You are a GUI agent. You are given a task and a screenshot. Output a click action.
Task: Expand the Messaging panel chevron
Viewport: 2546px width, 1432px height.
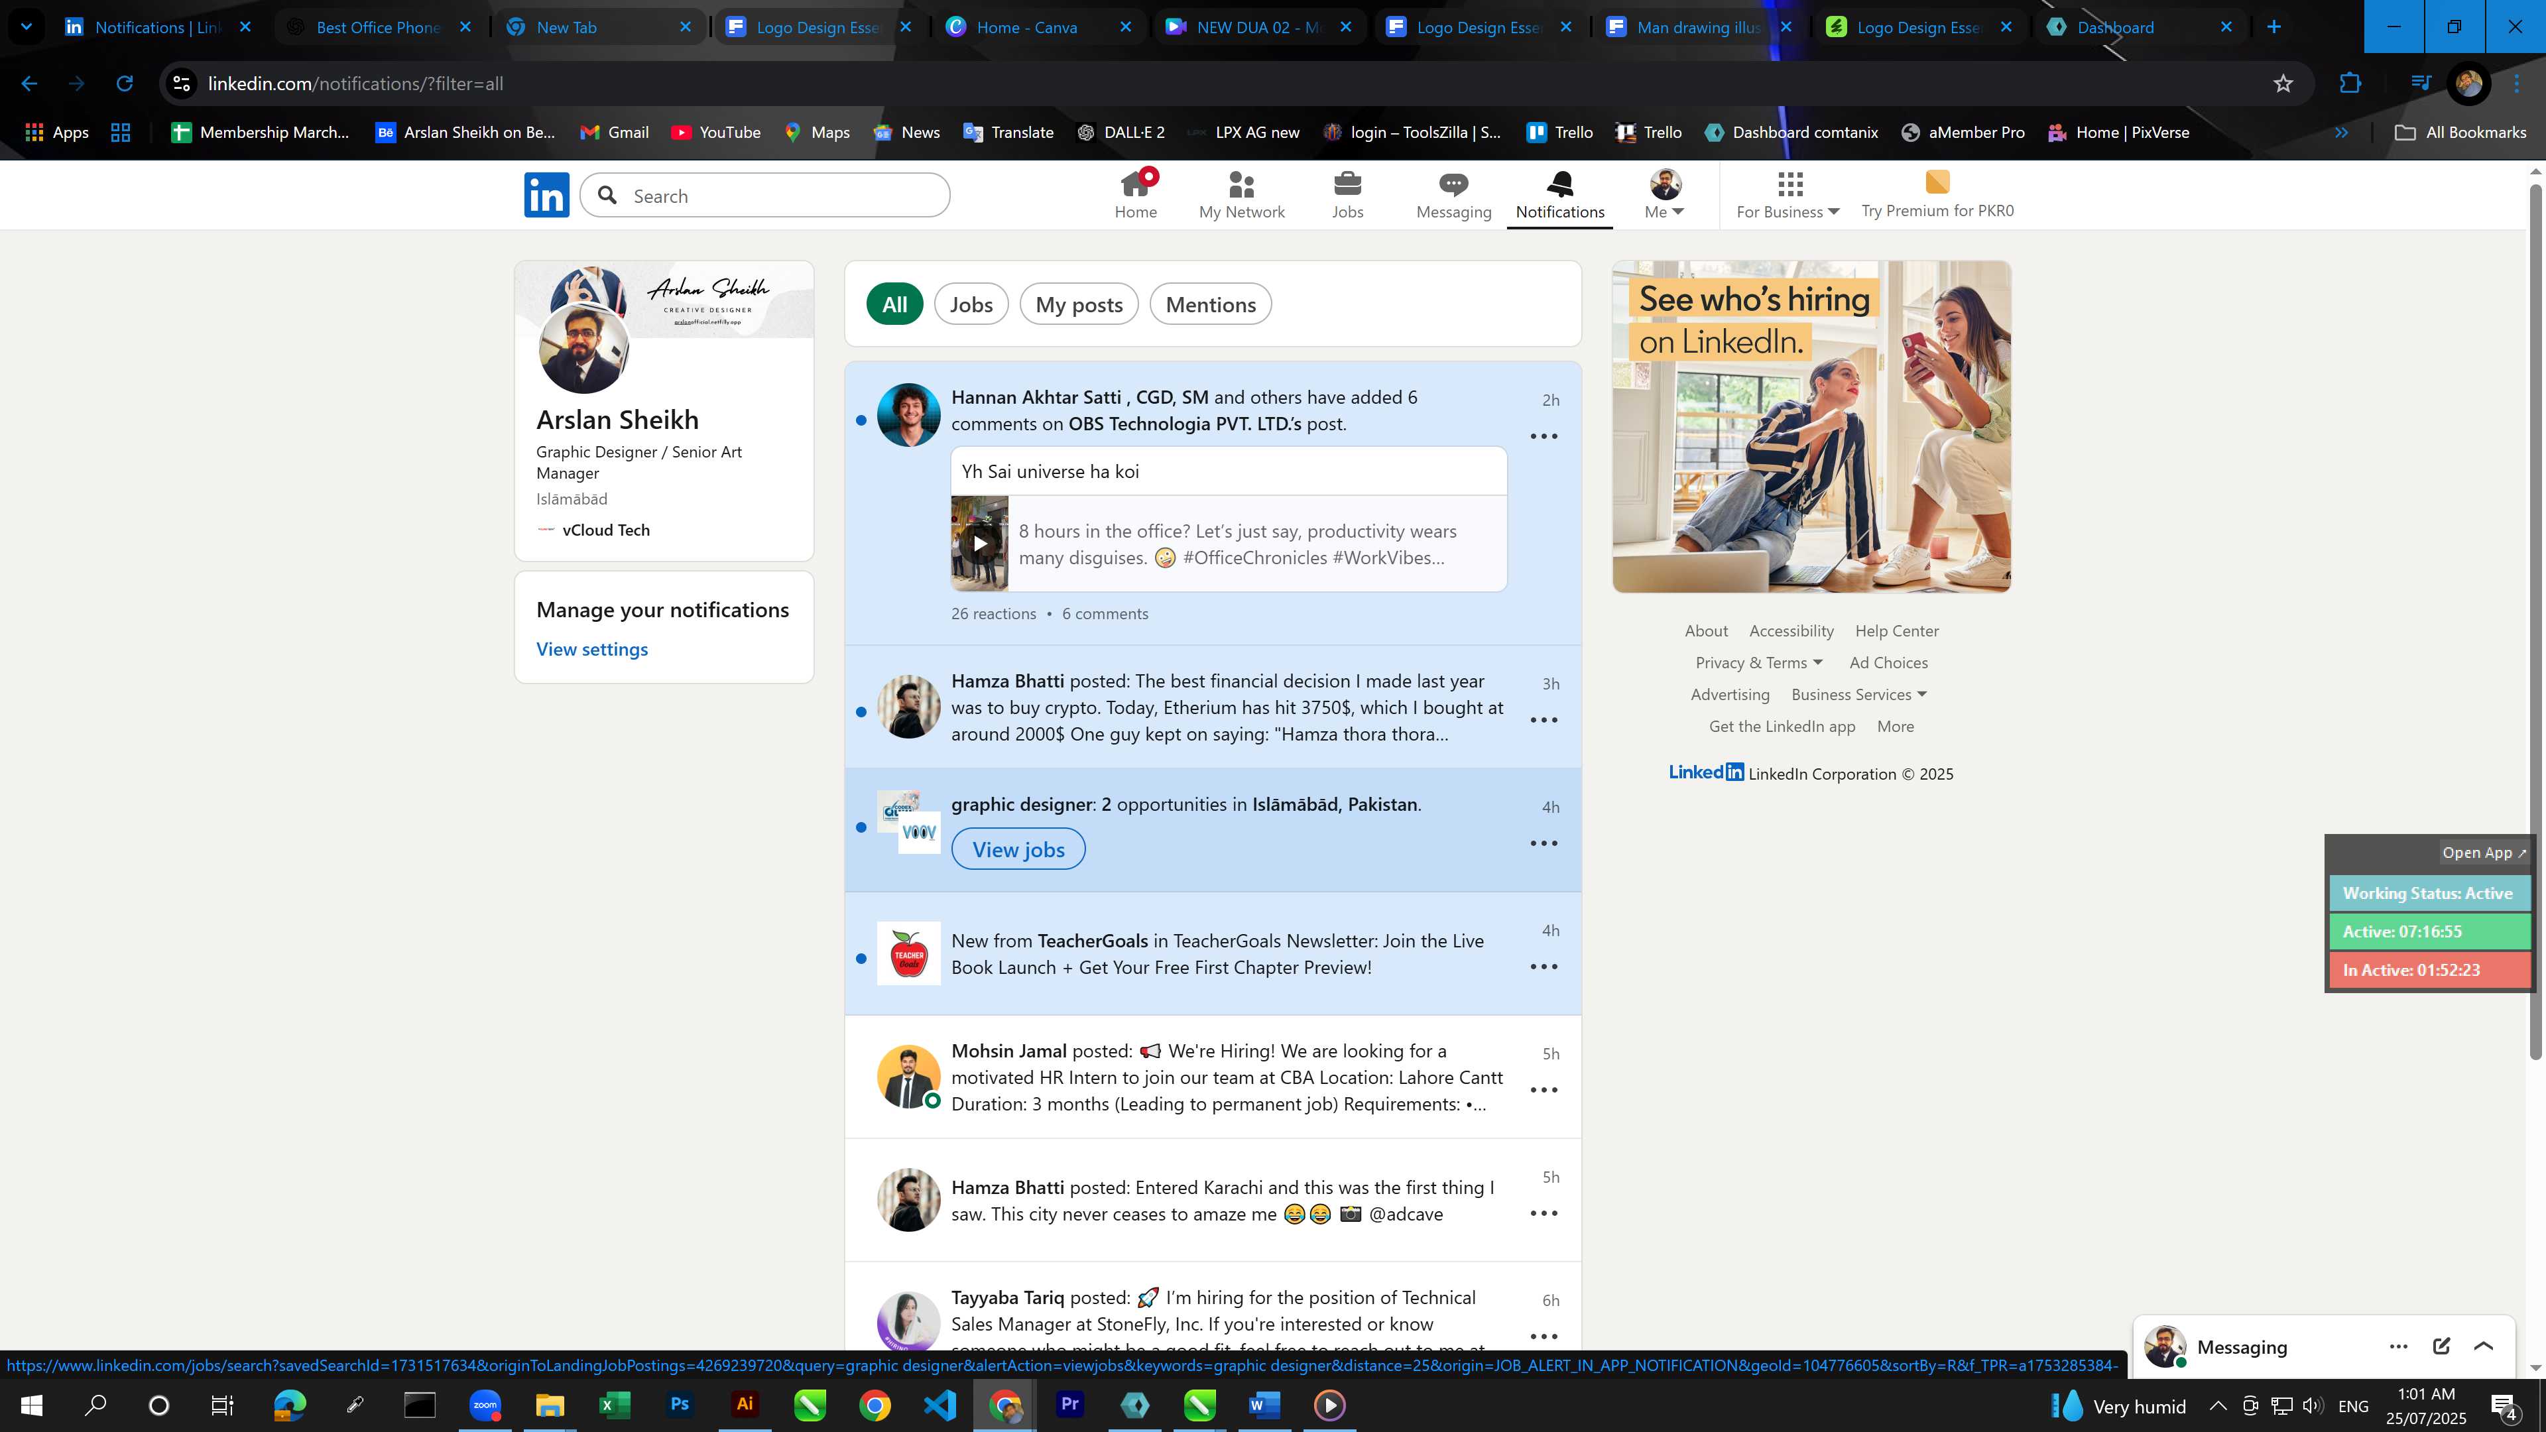2484,1346
